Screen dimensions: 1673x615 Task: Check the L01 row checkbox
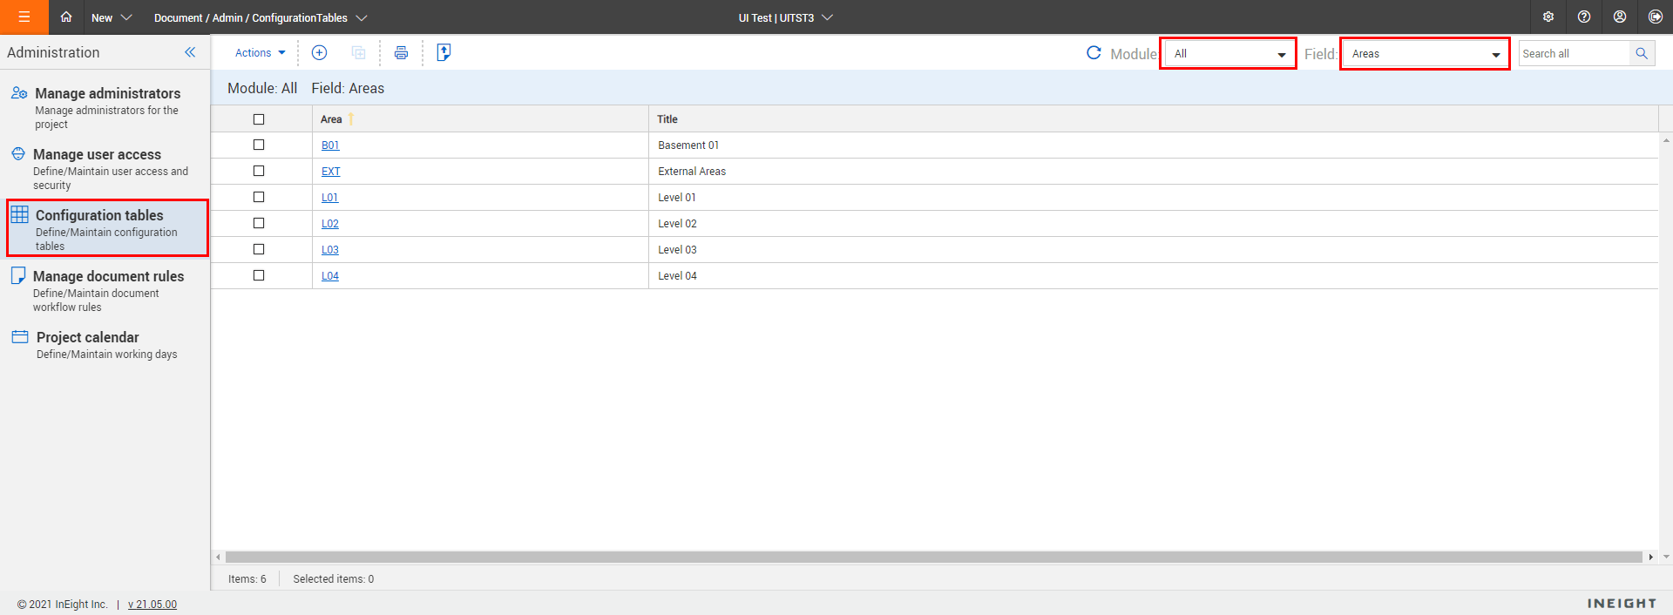259,197
